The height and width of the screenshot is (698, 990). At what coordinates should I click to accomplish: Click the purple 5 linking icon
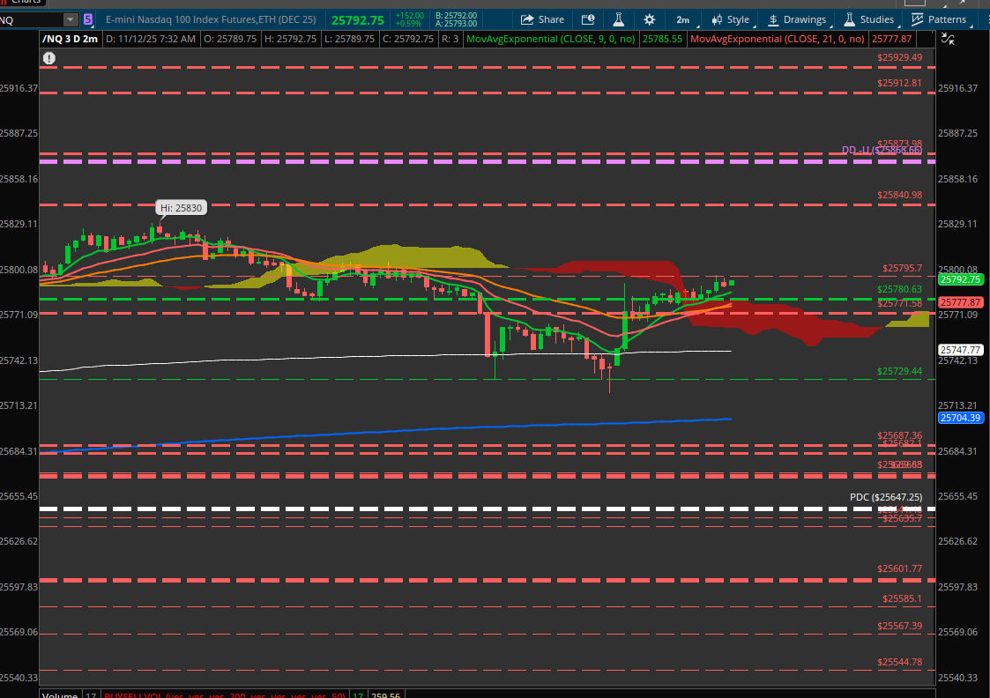[88, 20]
